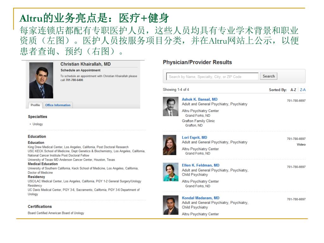Viewport: 324px width, 243px height.
Task: Click Lori Esprit's phone number
Action: (296, 139)
